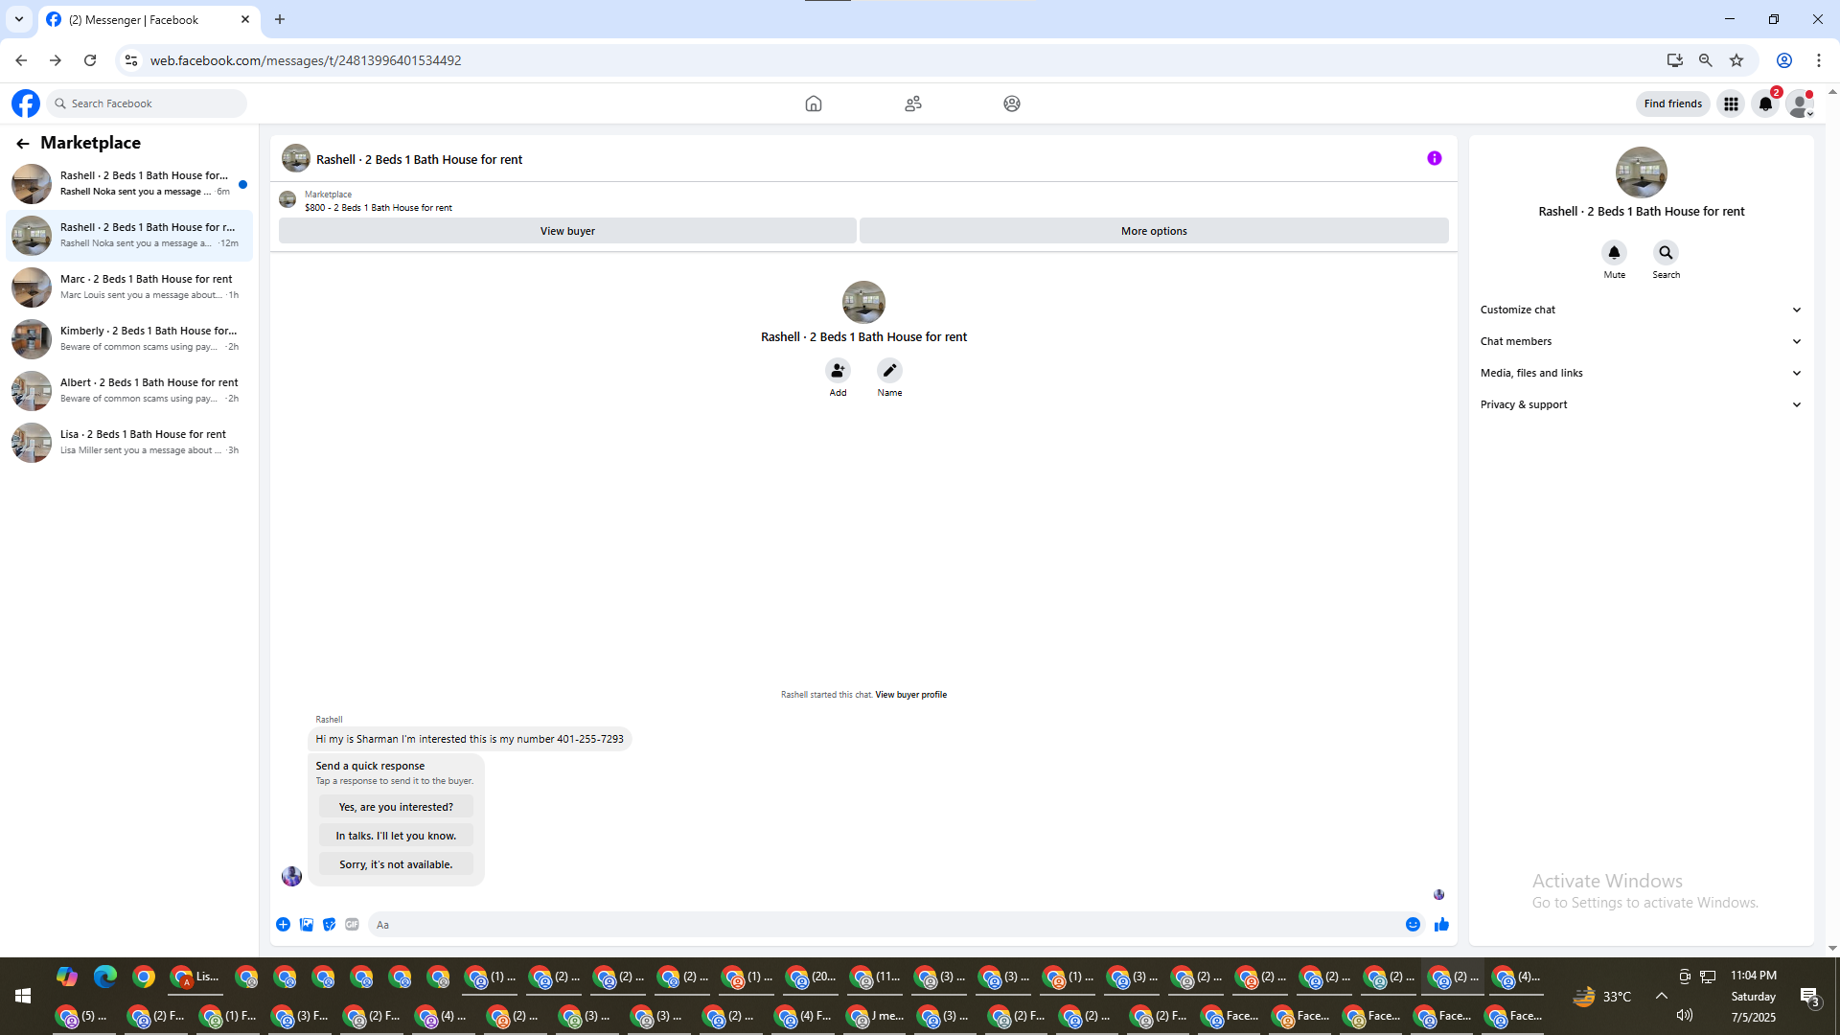Image resolution: width=1840 pixels, height=1035 pixels.
Task: Expand the Privacy & support section
Action: click(1641, 404)
